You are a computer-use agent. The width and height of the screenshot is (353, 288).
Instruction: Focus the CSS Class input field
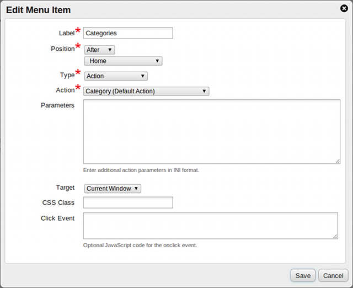pos(128,202)
